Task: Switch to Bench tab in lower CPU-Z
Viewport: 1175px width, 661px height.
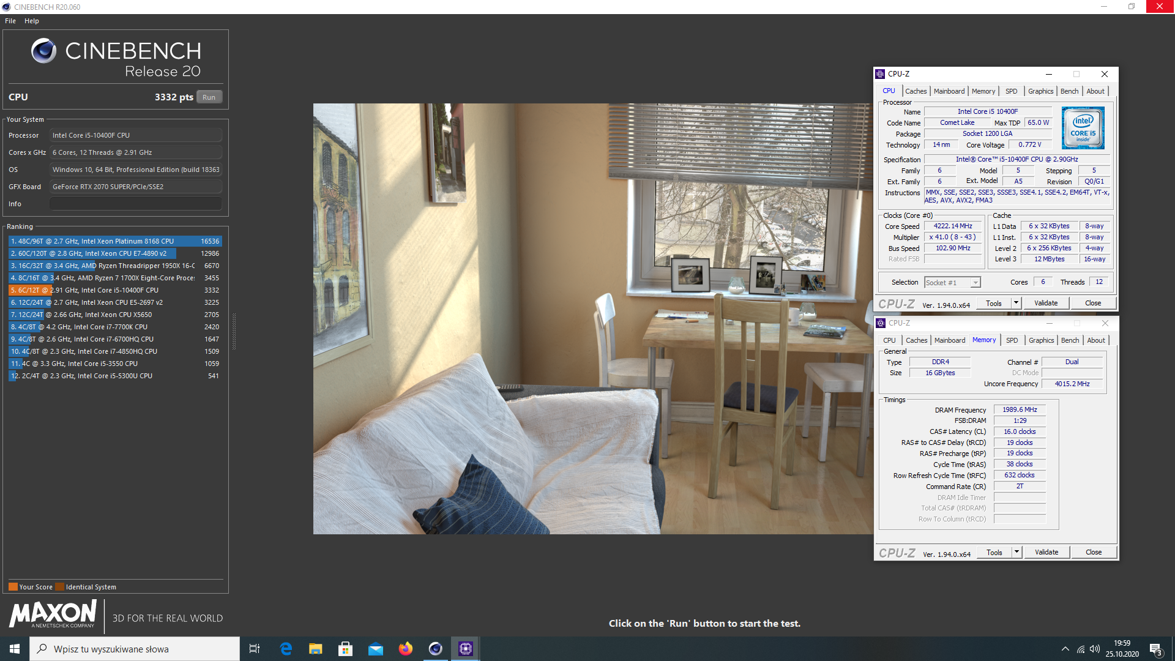Action: [1070, 340]
